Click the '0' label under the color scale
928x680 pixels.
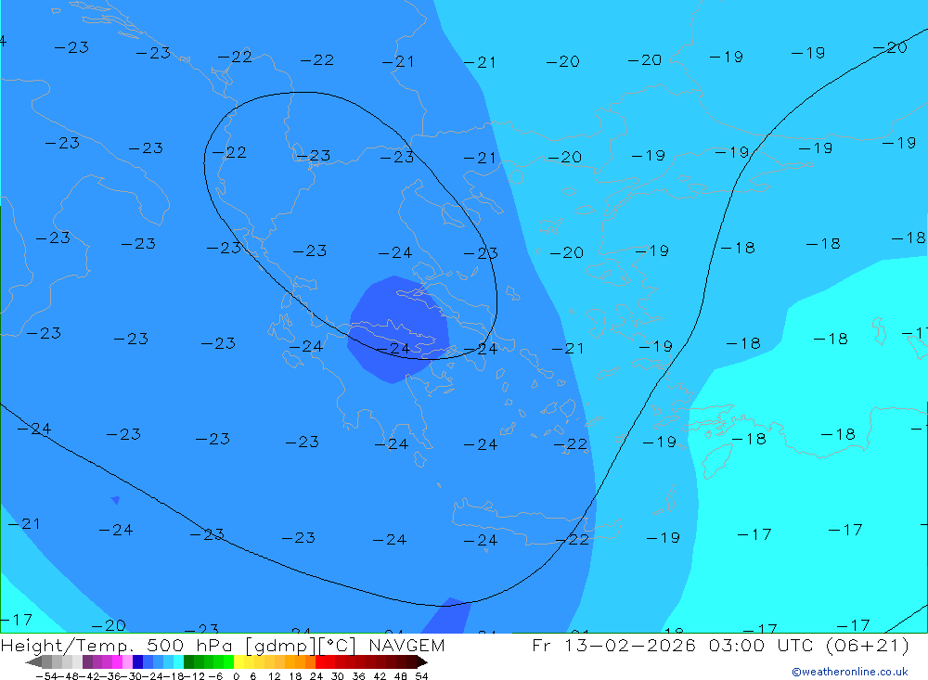click(236, 676)
